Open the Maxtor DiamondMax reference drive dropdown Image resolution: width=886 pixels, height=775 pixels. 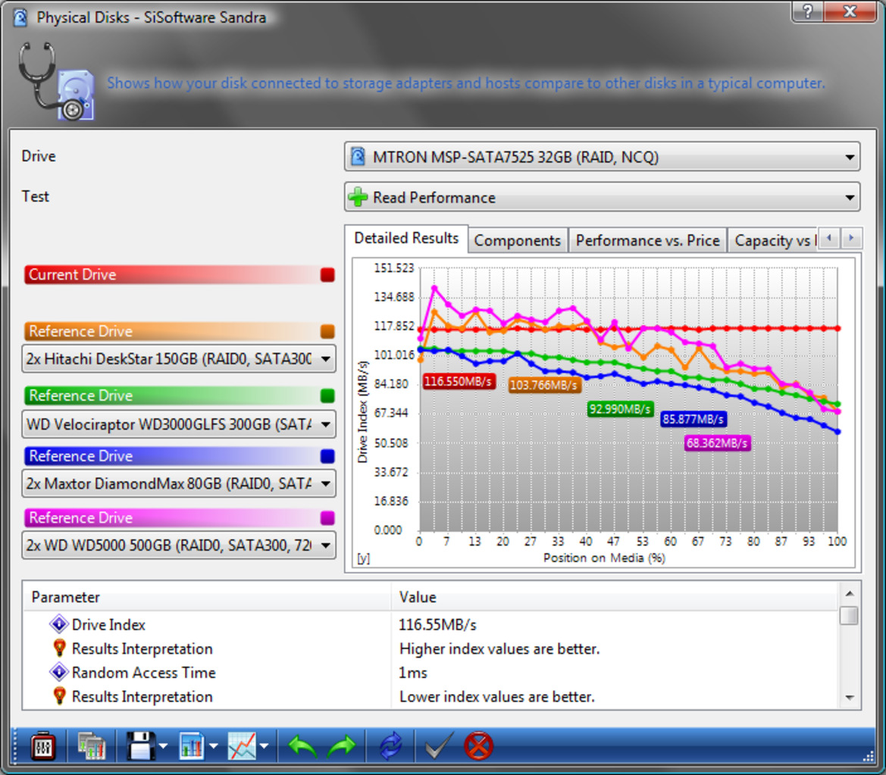[x=179, y=483]
